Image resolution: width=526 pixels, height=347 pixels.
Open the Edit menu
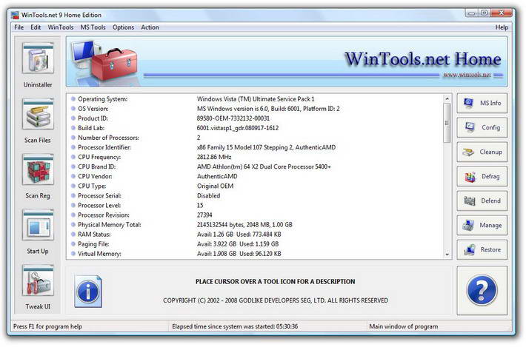tap(36, 27)
